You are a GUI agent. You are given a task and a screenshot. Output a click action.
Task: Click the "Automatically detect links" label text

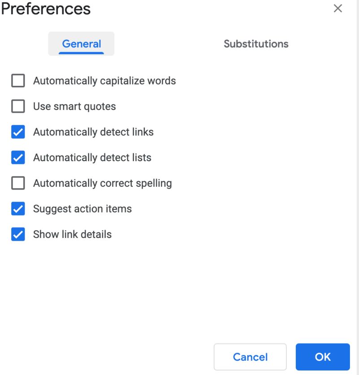point(93,132)
